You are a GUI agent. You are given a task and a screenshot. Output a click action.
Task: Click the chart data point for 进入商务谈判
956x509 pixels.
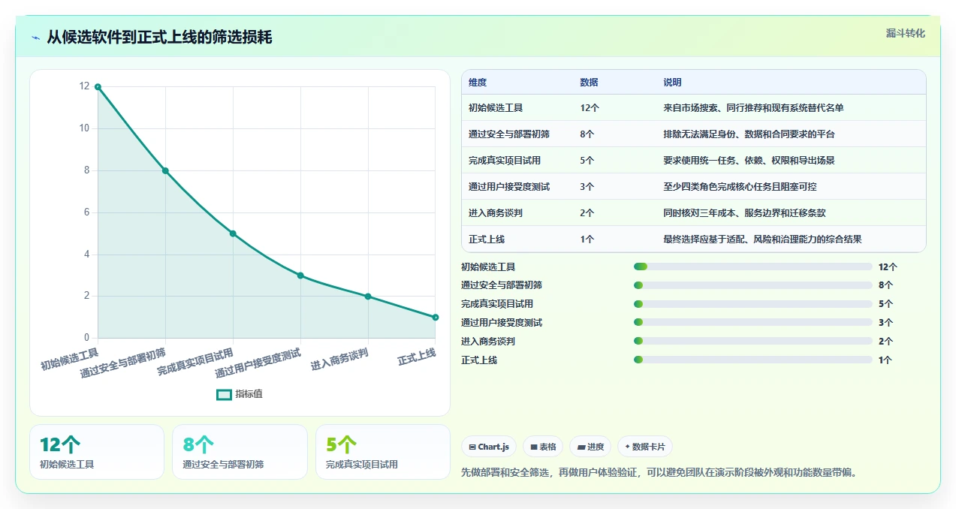click(368, 297)
